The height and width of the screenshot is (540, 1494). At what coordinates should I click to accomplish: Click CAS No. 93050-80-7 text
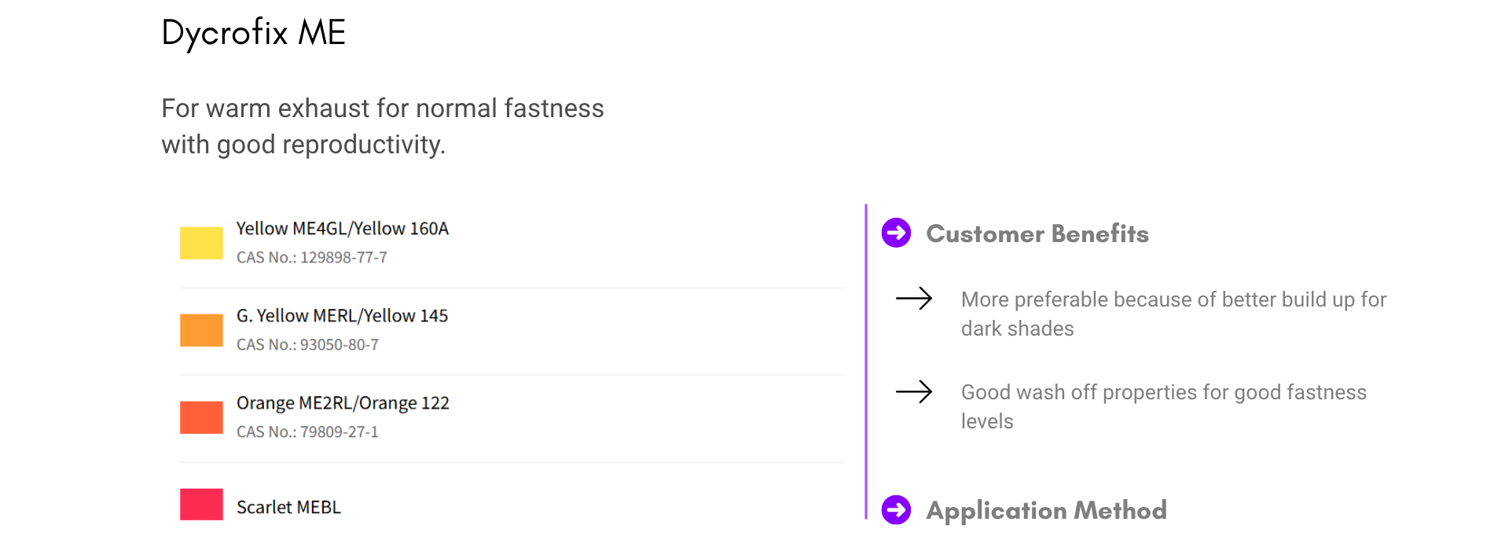coord(307,345)
